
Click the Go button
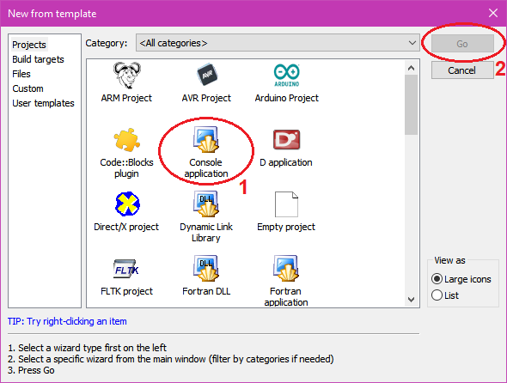click(462, 43)
